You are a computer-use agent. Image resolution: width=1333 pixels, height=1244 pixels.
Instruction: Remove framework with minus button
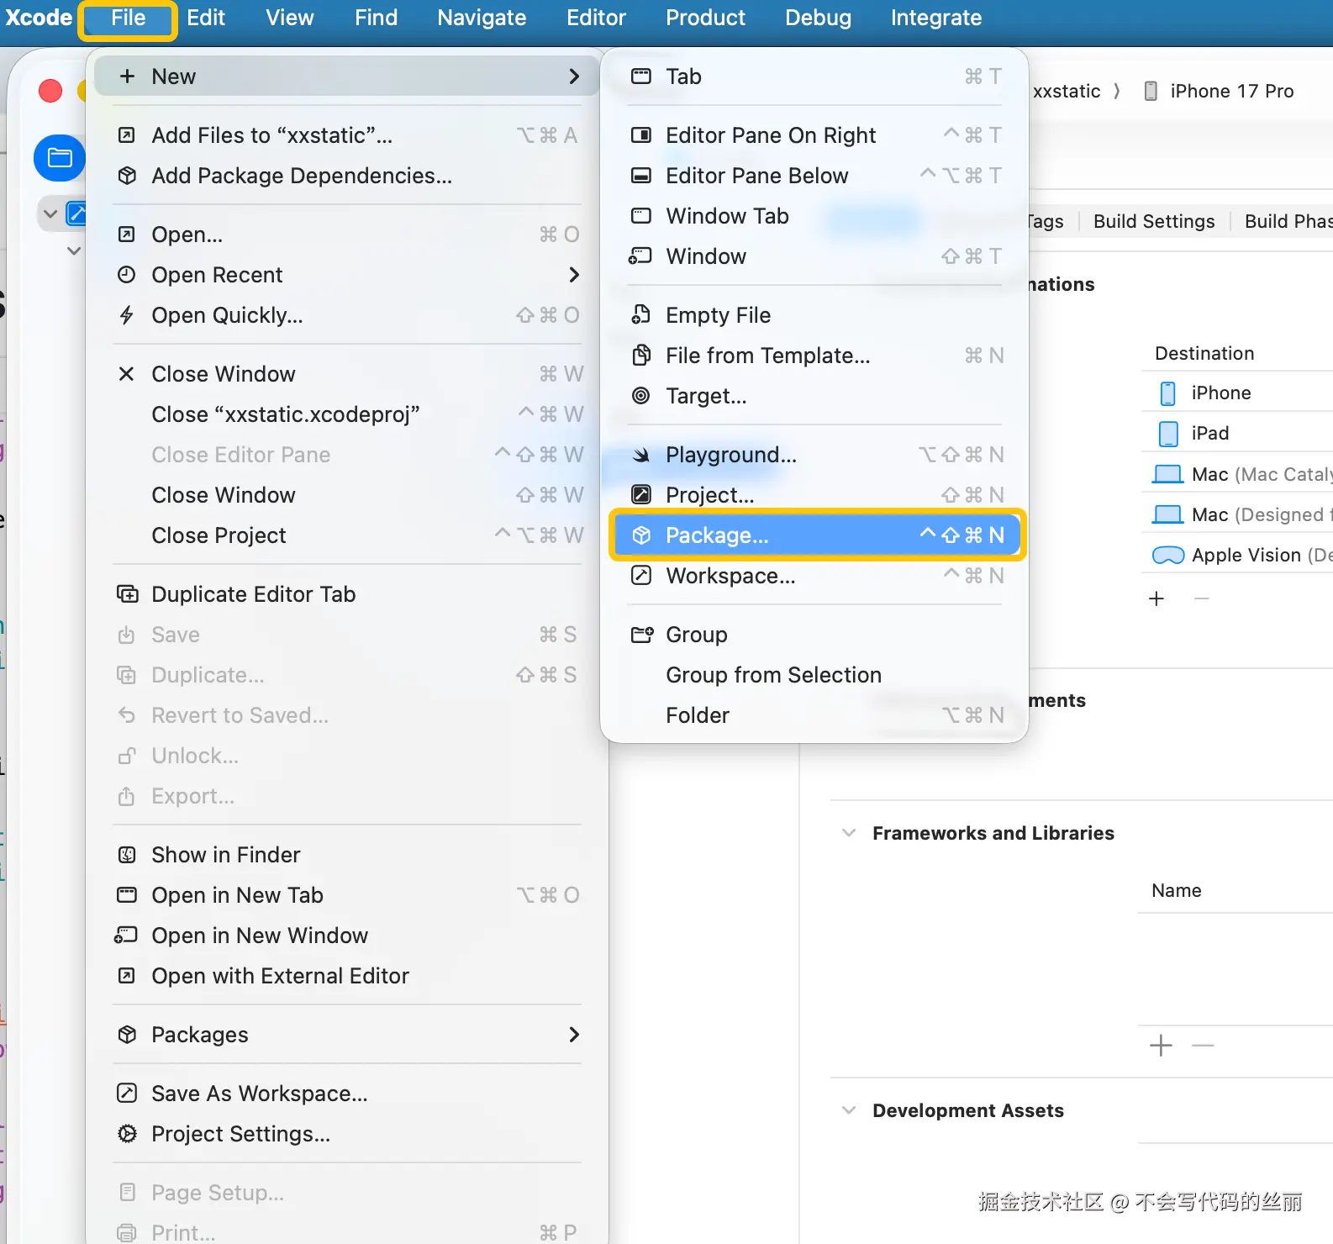pos(1204,1046)
